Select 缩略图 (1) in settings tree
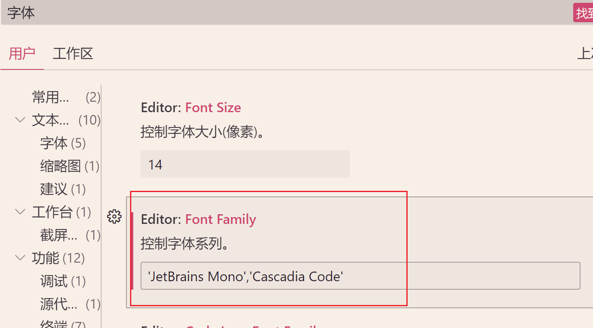 pos(69,166)
